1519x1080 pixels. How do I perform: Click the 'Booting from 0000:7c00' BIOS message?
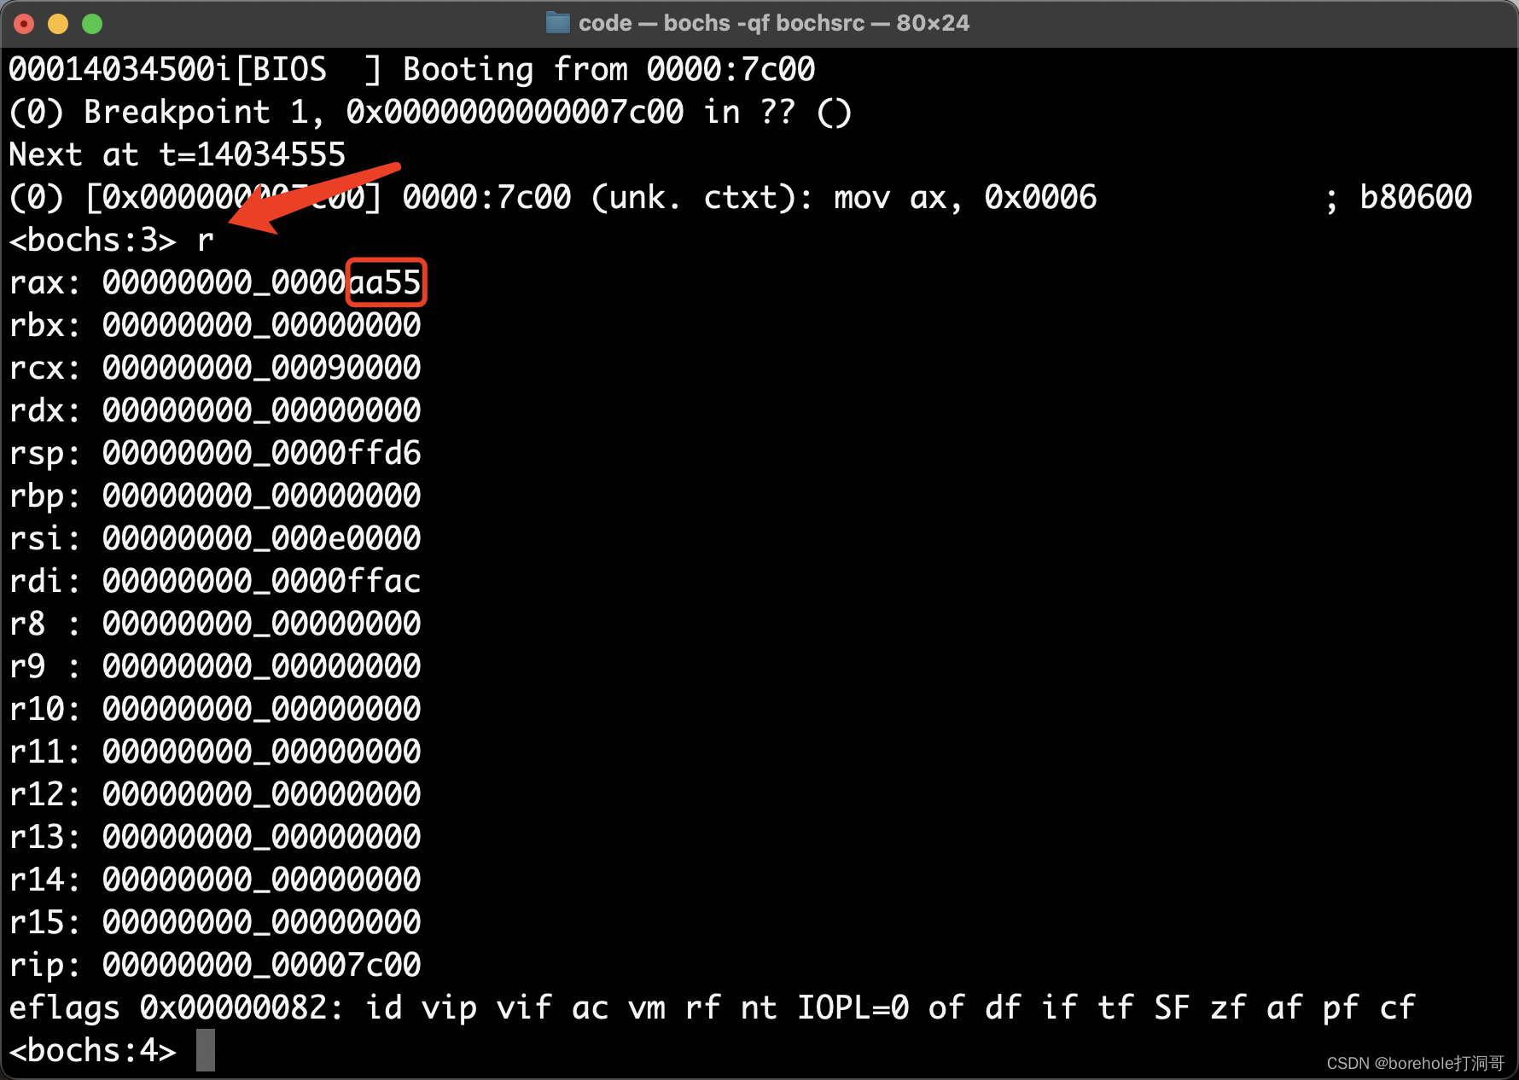[x=608, y=69]
